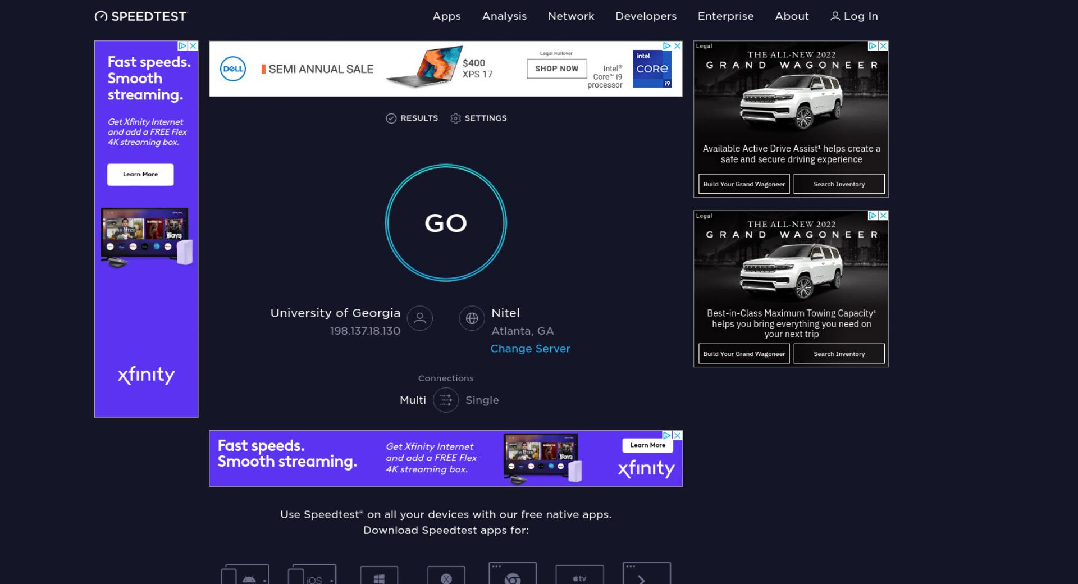Click the Intel Core i9 badge
Image resolution: width=1078 pixels, height=584 pixels.
[x=652, y=69]
